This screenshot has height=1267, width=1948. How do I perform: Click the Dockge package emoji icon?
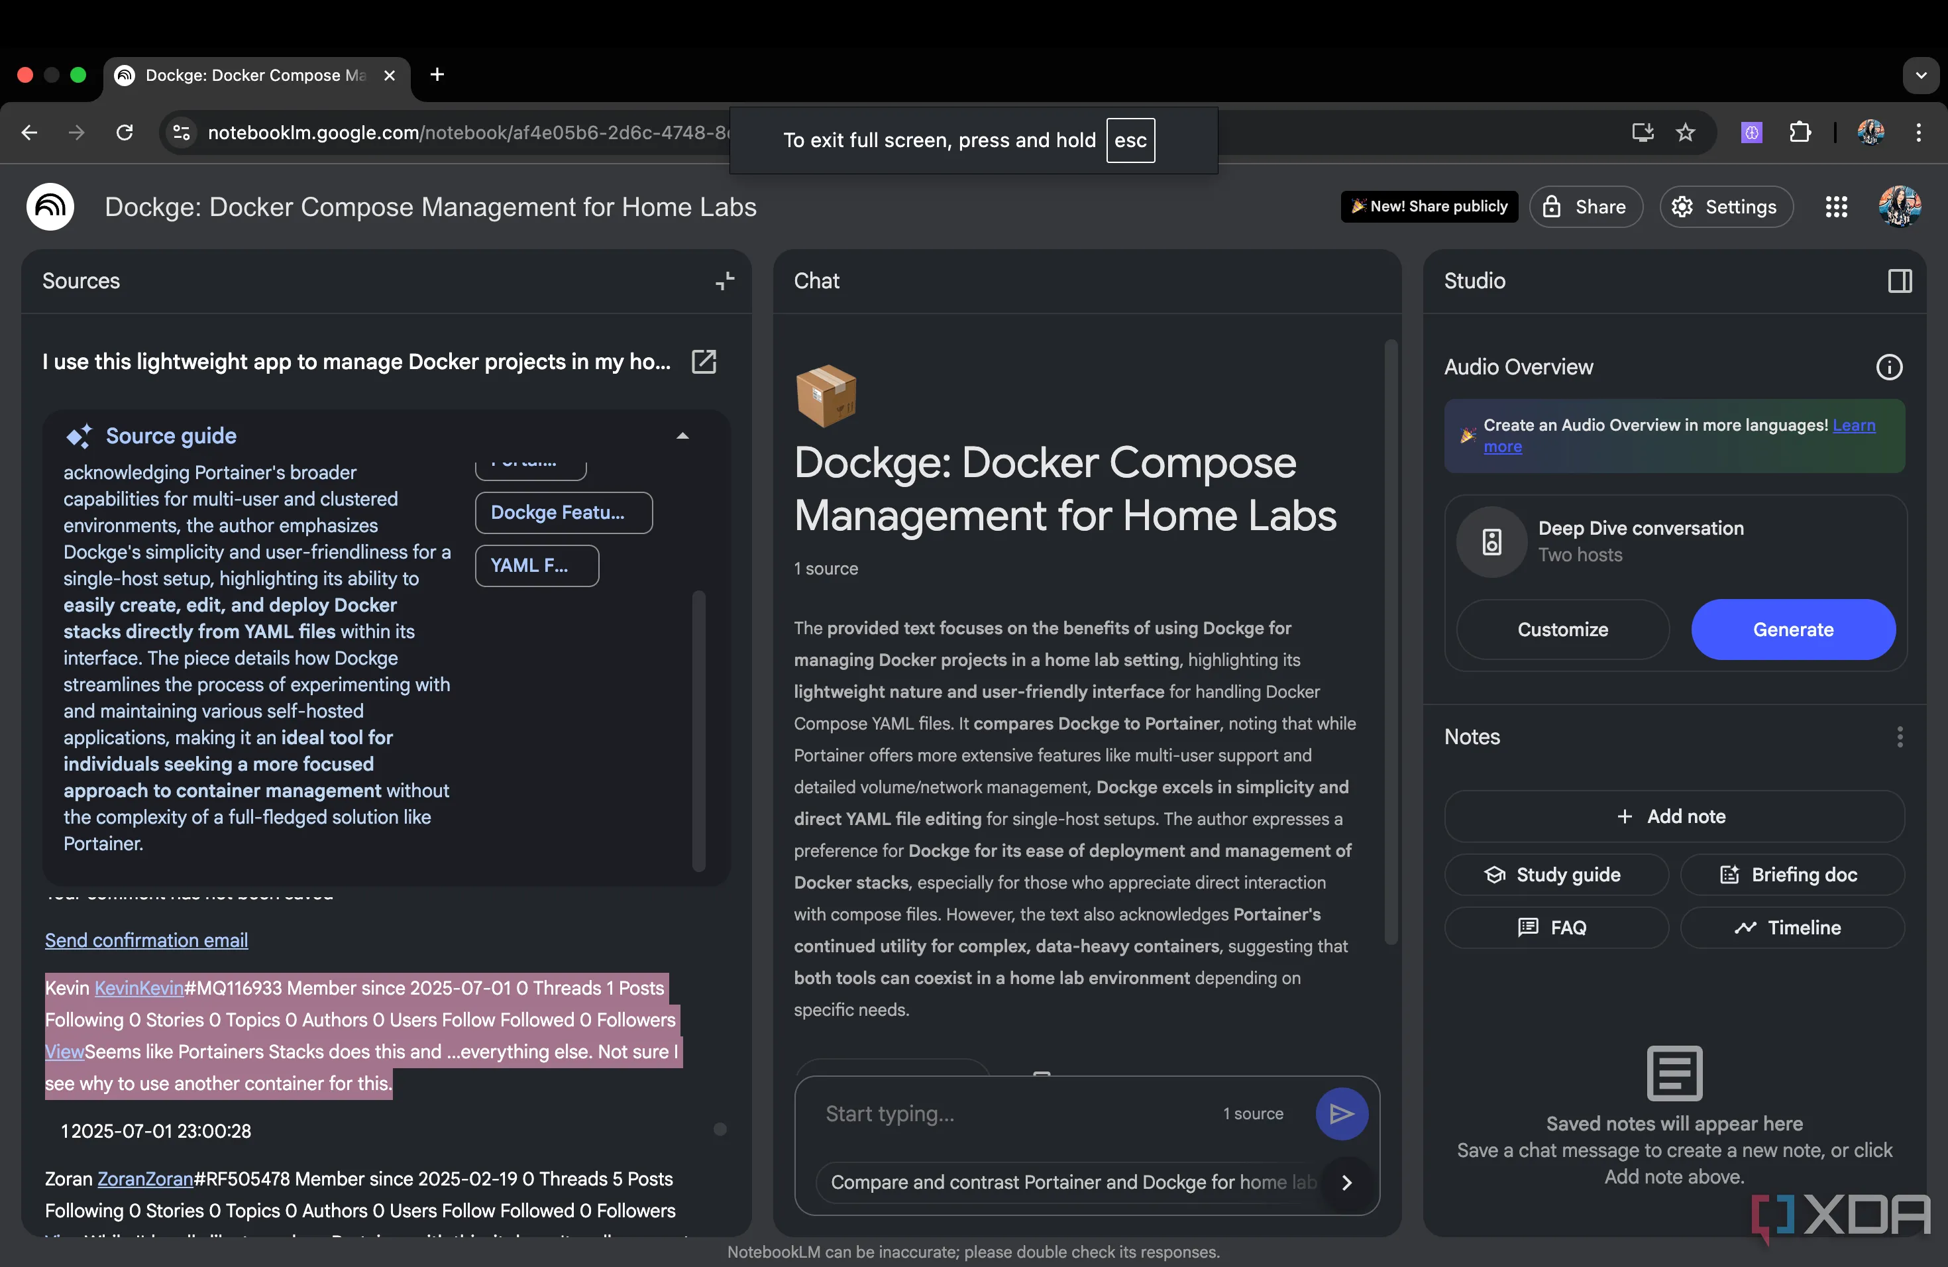click(826, 396)
